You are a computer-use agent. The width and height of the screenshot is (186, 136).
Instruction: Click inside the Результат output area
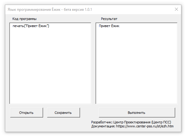click(x=136, y=63)
